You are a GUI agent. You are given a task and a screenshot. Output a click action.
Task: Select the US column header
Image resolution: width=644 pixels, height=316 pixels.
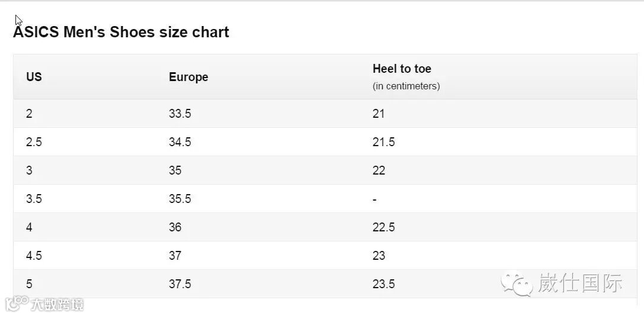34,77
